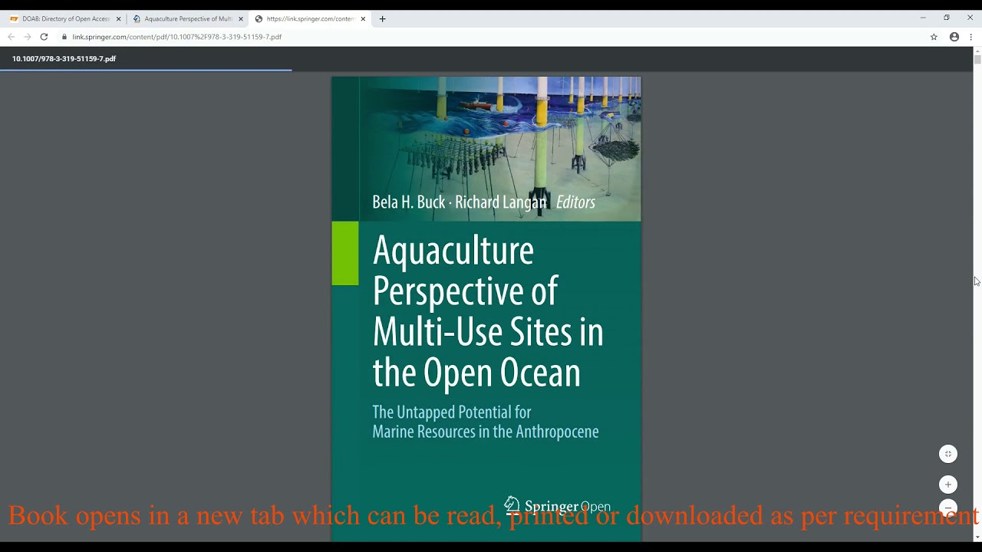
Task: Click the Springer Open logo
Action: [x=557, y=506]
